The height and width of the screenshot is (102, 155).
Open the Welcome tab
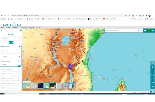click(2, 27)
